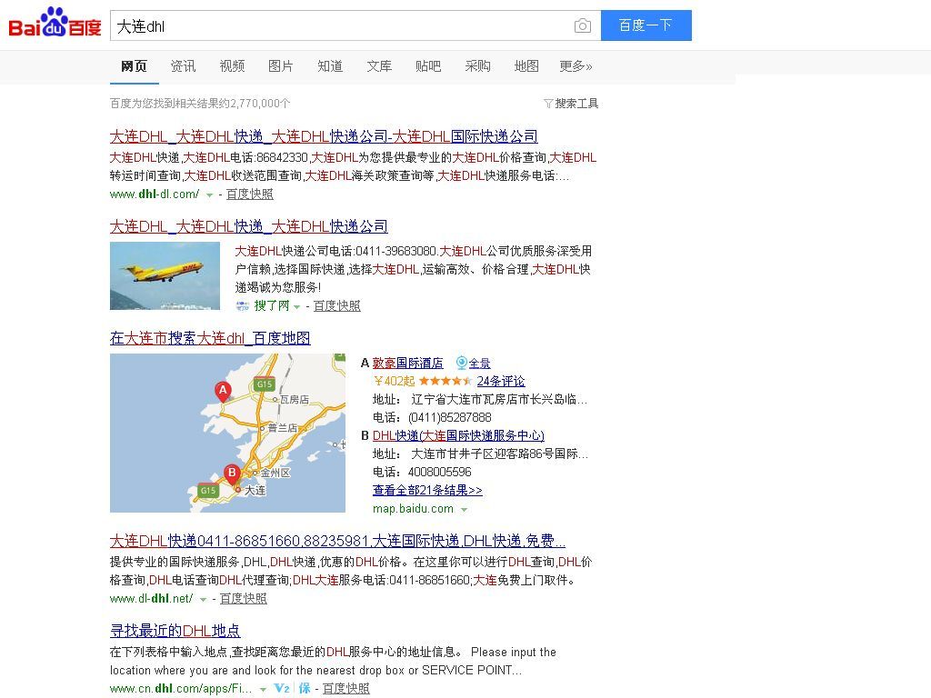Expand dropdown arrow next to www.dl-dhl.net
This screenshot has width=931, height=698.
203,600
